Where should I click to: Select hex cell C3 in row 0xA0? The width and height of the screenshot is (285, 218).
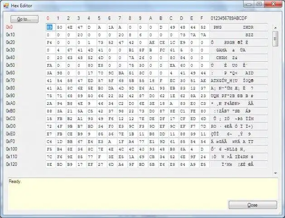pos(203,104)
